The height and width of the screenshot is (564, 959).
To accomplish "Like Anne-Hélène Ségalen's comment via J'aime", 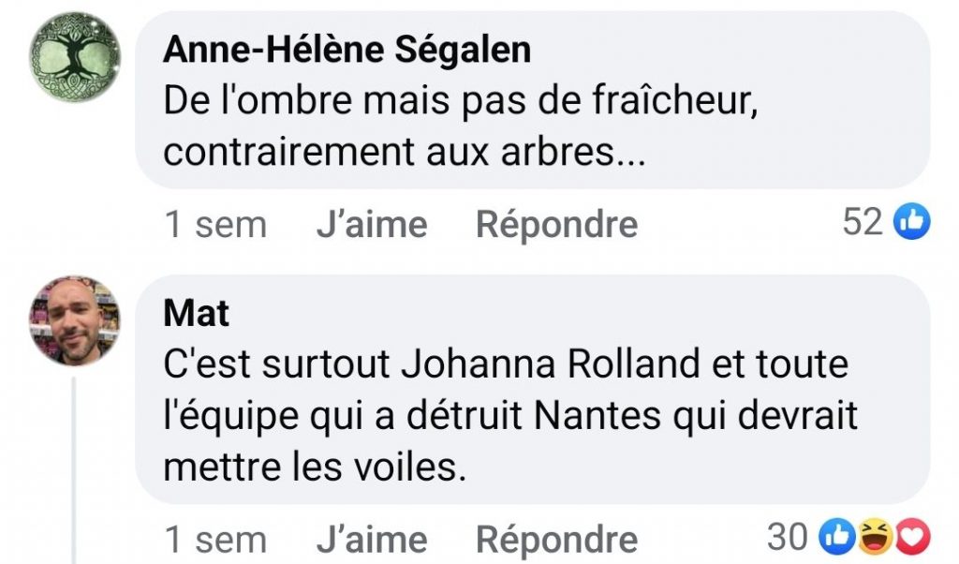I will tap(371, 225).
